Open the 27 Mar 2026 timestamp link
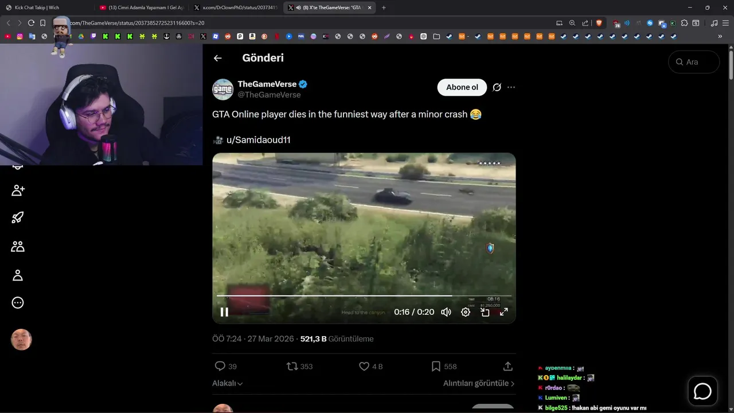 click(253, 339)
